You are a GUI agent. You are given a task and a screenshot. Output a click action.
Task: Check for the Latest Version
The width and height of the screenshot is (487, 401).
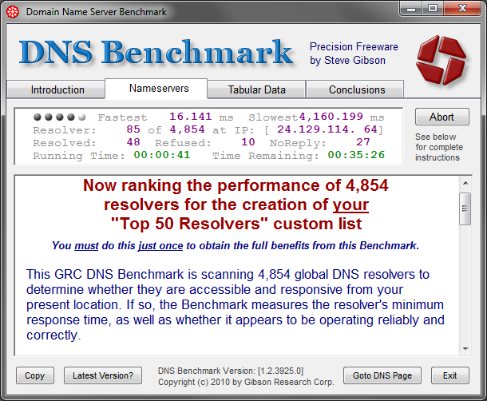point(103,375)
